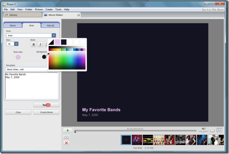Select the blue stage lights thumbnail
Screen dimensions: 229x154
click(x=202, y=140)
